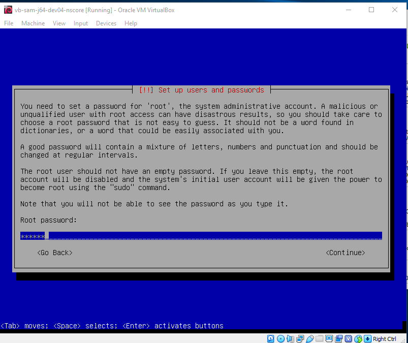Click the network adapters status icon

point(300,338)
